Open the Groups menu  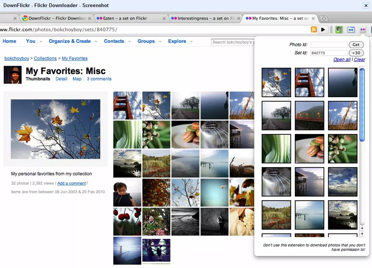click(146, 41)
